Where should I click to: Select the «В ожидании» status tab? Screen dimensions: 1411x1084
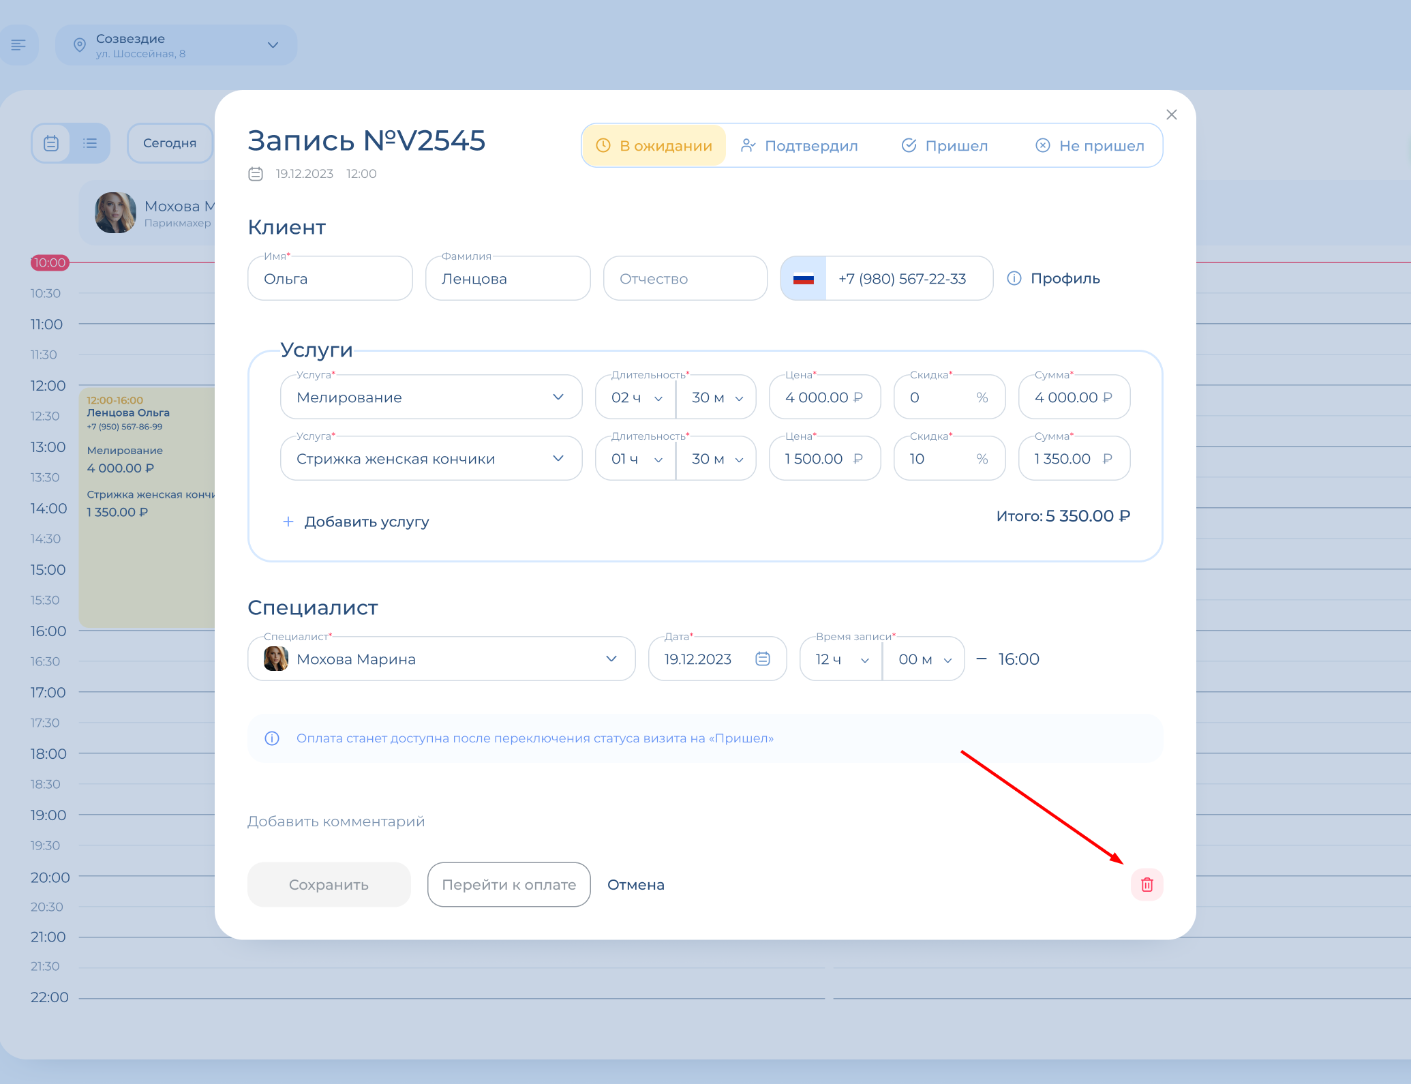pyautogui.click(x=654, y=145)
